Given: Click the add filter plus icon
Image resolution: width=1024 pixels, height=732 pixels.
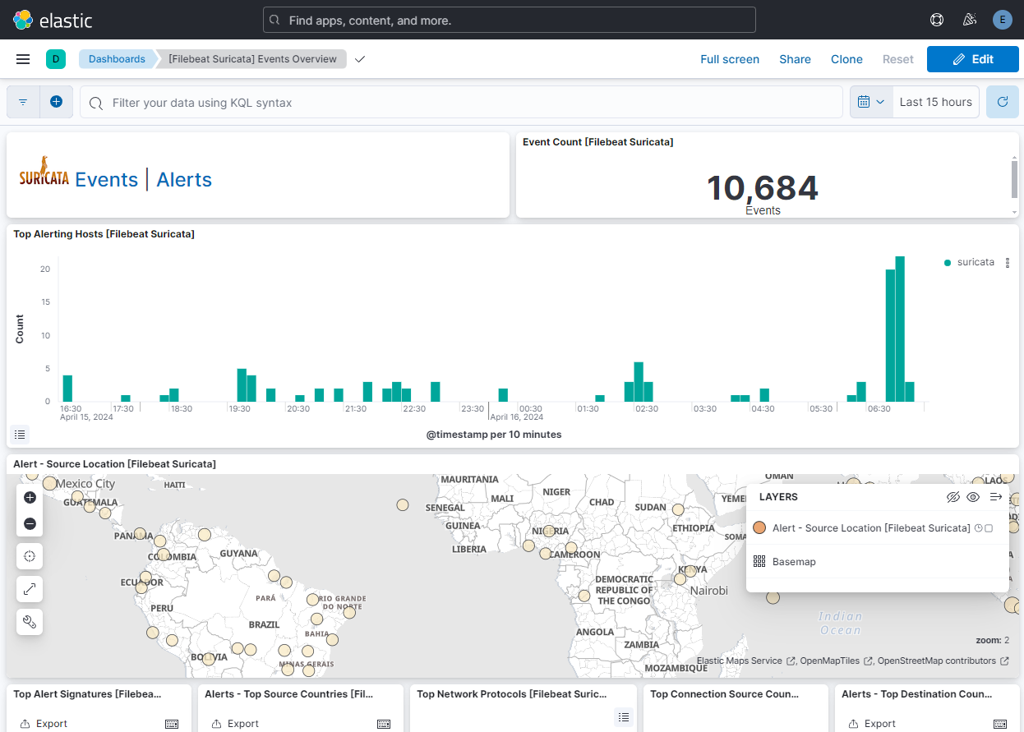Looking at the screenshot, I should 56,102.
